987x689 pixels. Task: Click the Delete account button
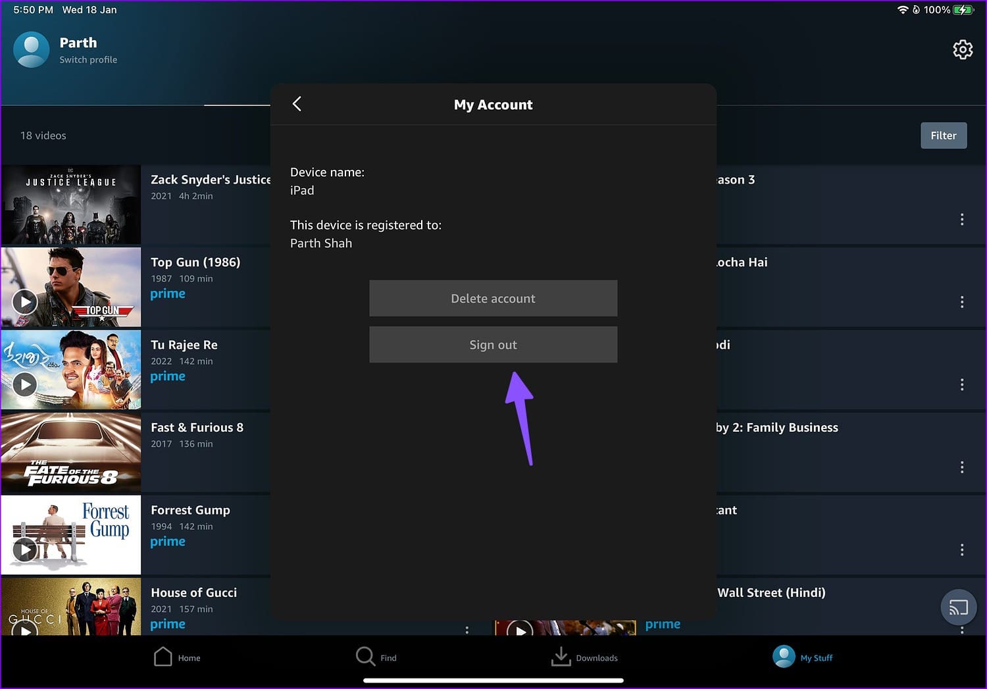click(493, 298)
